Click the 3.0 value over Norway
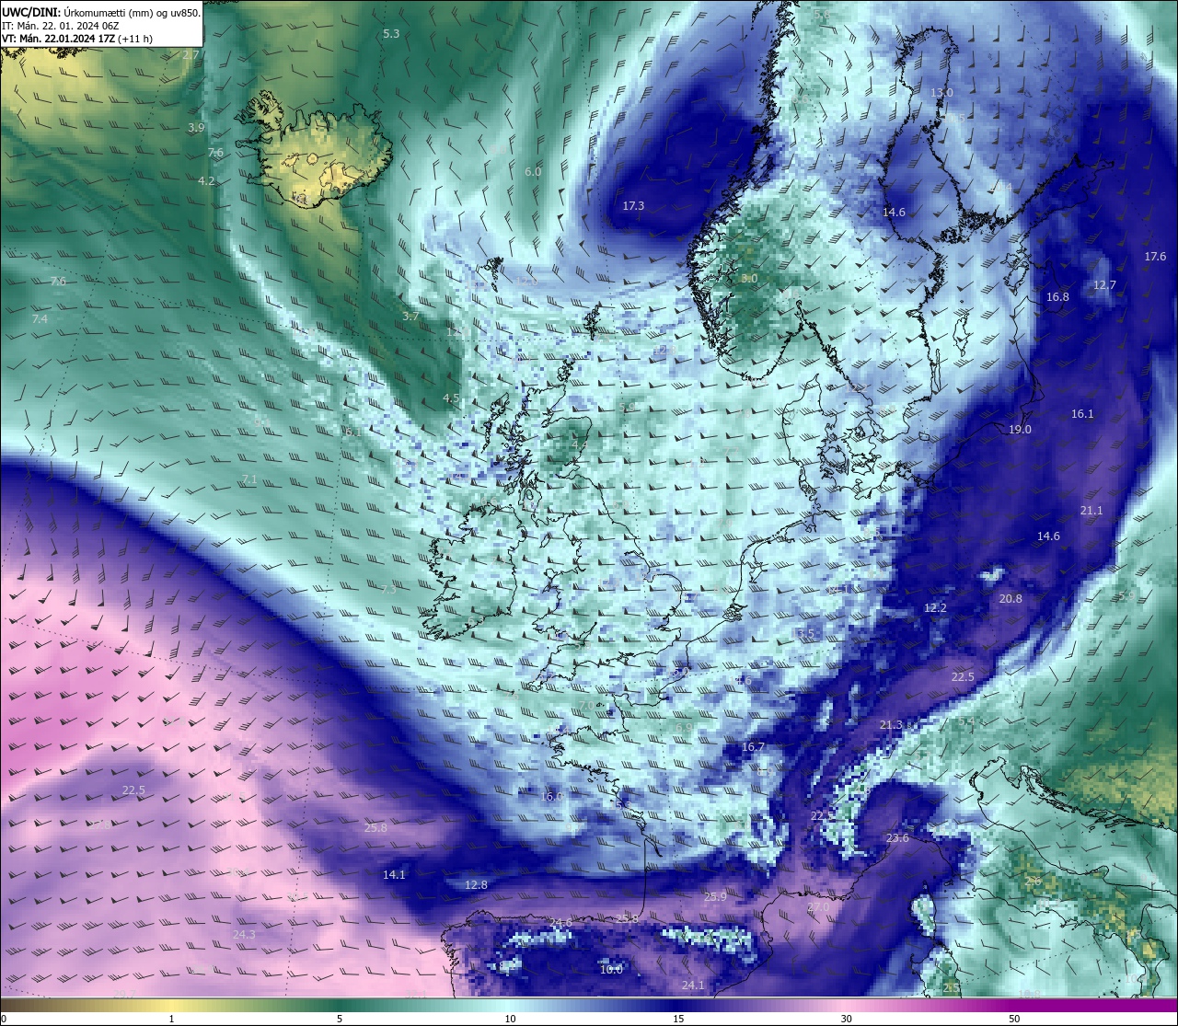The width and height of the screenshot is (1178, 1026). point(749,279)
